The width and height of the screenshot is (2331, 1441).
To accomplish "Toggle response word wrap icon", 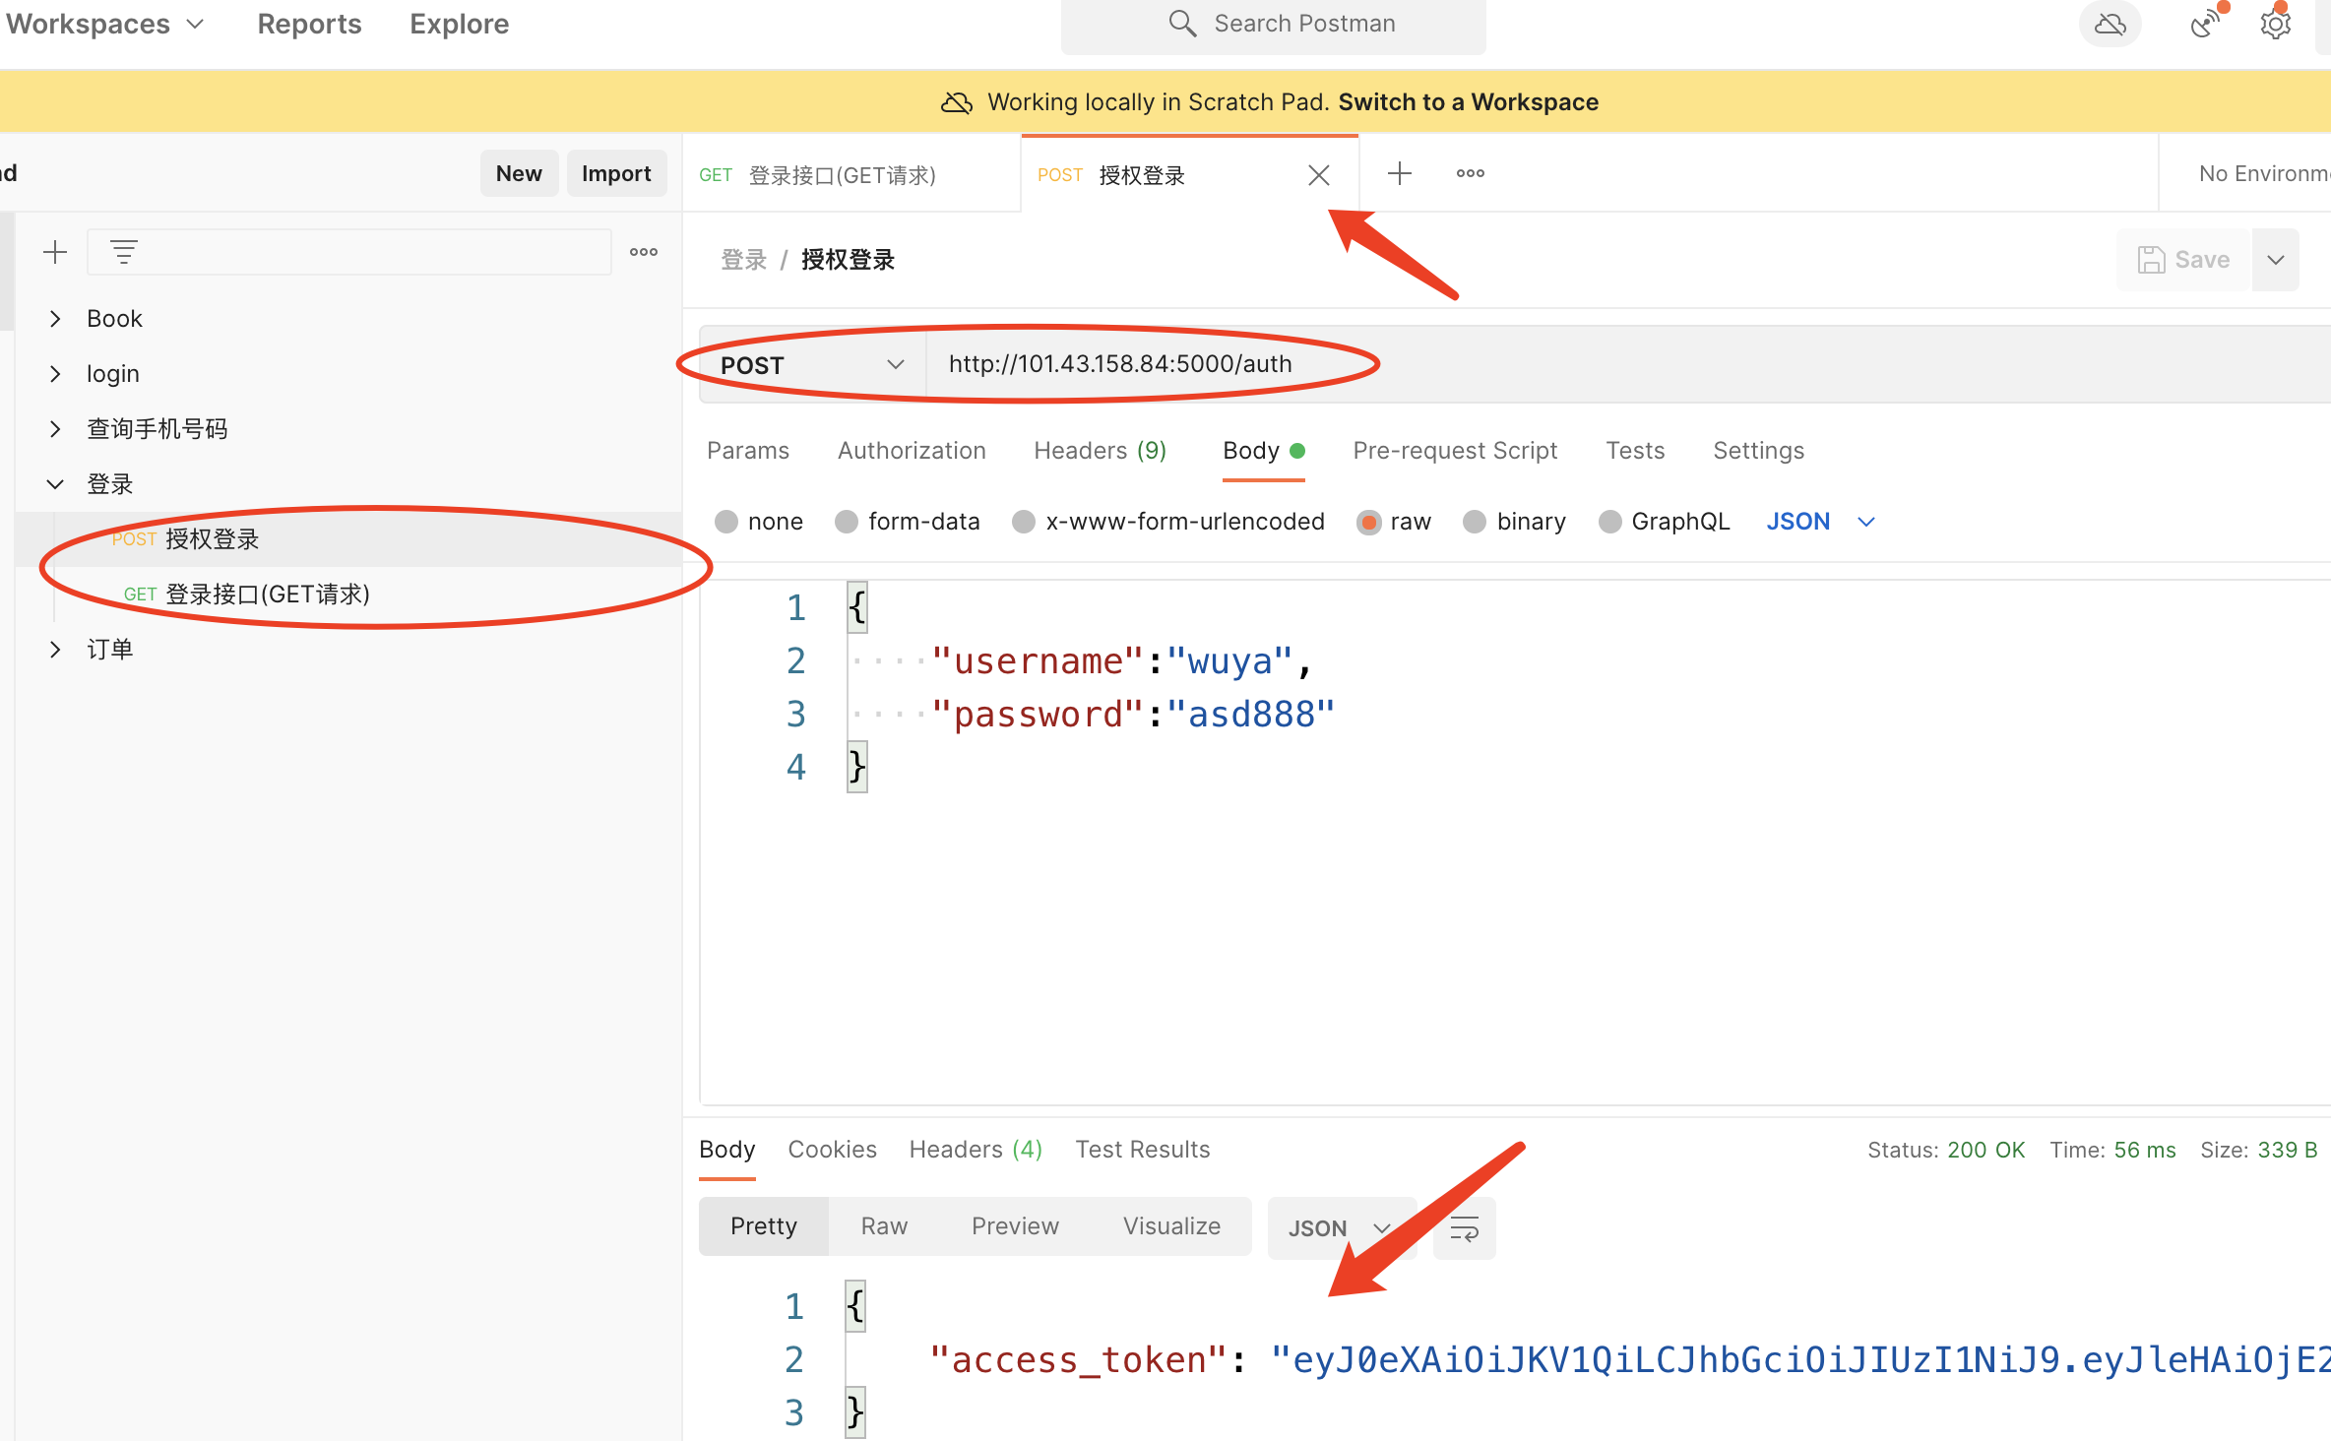I will (x=1464, y=1227).
